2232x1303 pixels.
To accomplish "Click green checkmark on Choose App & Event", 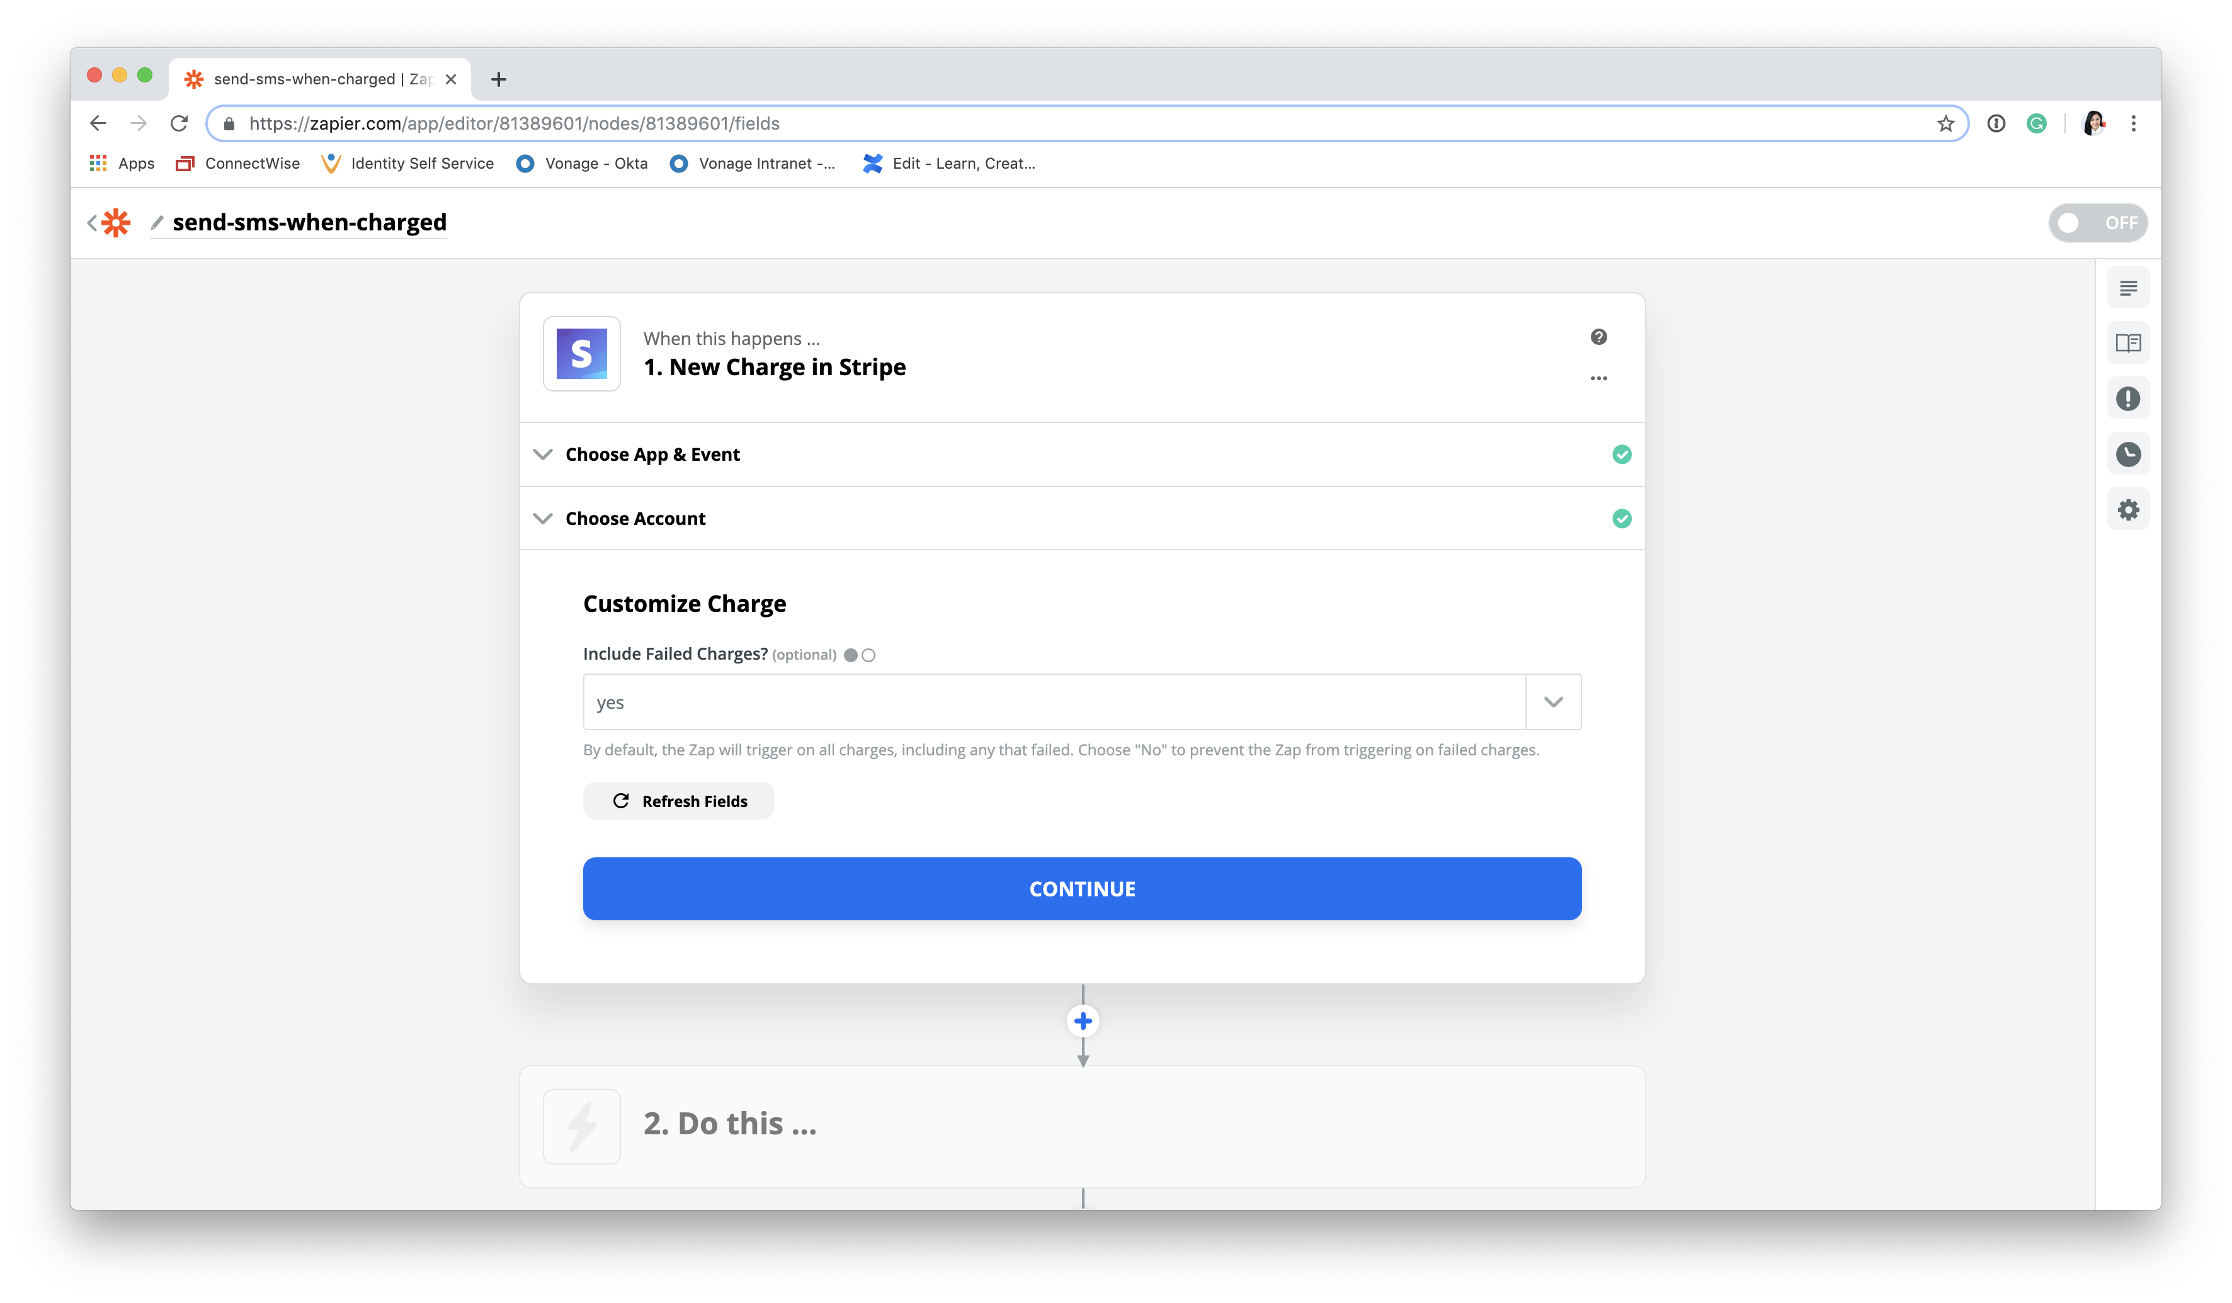I will click(1621, 455).
